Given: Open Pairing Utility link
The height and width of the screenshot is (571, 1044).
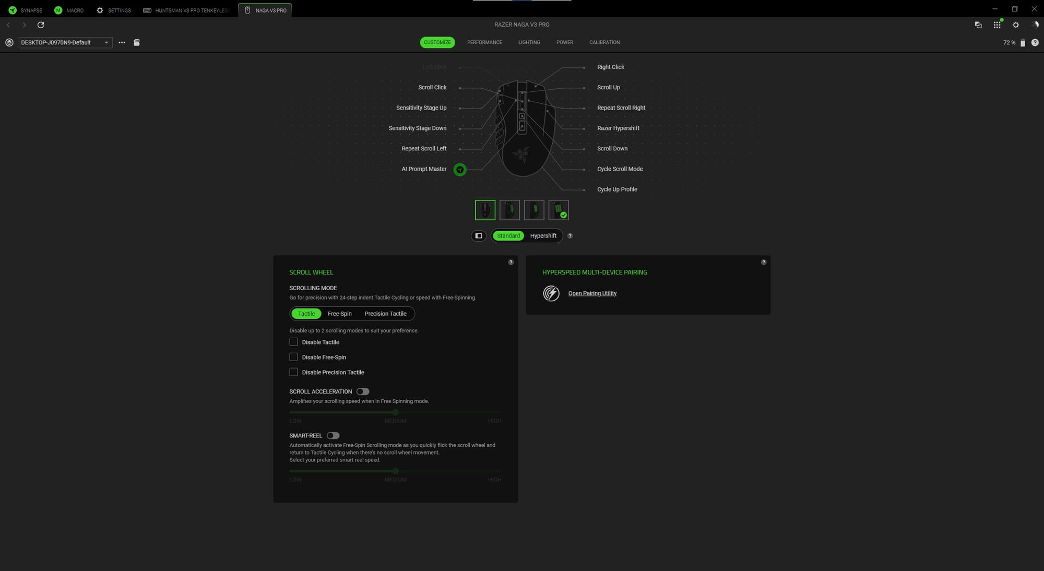Looking at the screenshot, I should point(592,293).
